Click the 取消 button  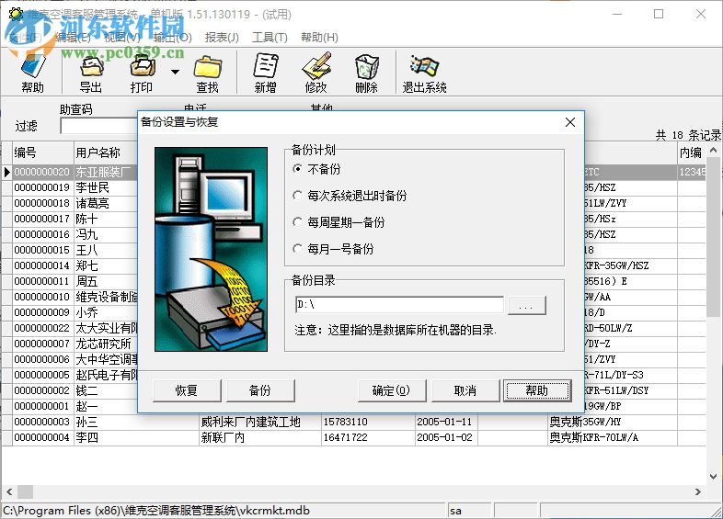click(465, 390)
